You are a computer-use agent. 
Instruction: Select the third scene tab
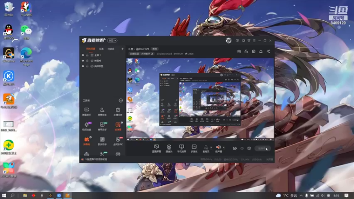[111, 49]
